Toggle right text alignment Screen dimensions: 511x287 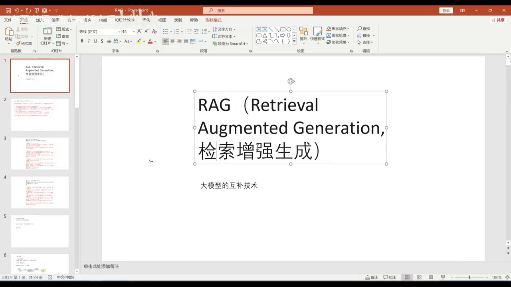[x=179, y=41]
